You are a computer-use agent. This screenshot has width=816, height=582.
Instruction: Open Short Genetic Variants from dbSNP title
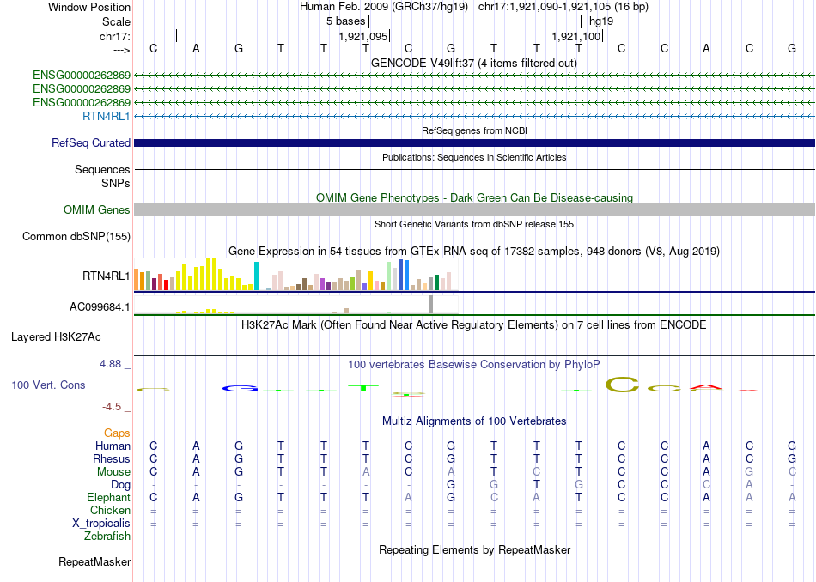pyautogui.click(x=474, y=224)
